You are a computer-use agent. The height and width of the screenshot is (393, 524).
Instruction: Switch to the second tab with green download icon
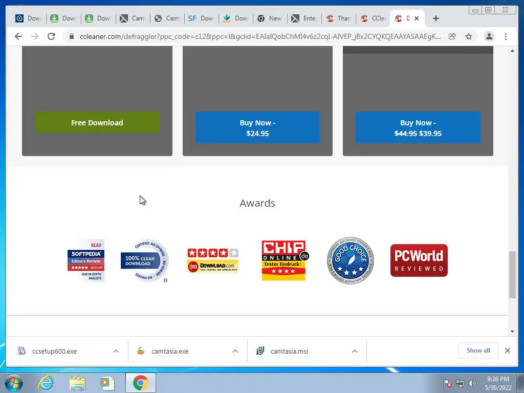pyautogui.click(x=63, y=18)
